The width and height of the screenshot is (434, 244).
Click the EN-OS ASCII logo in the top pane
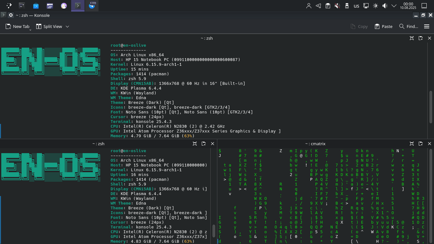click(51, 62)
